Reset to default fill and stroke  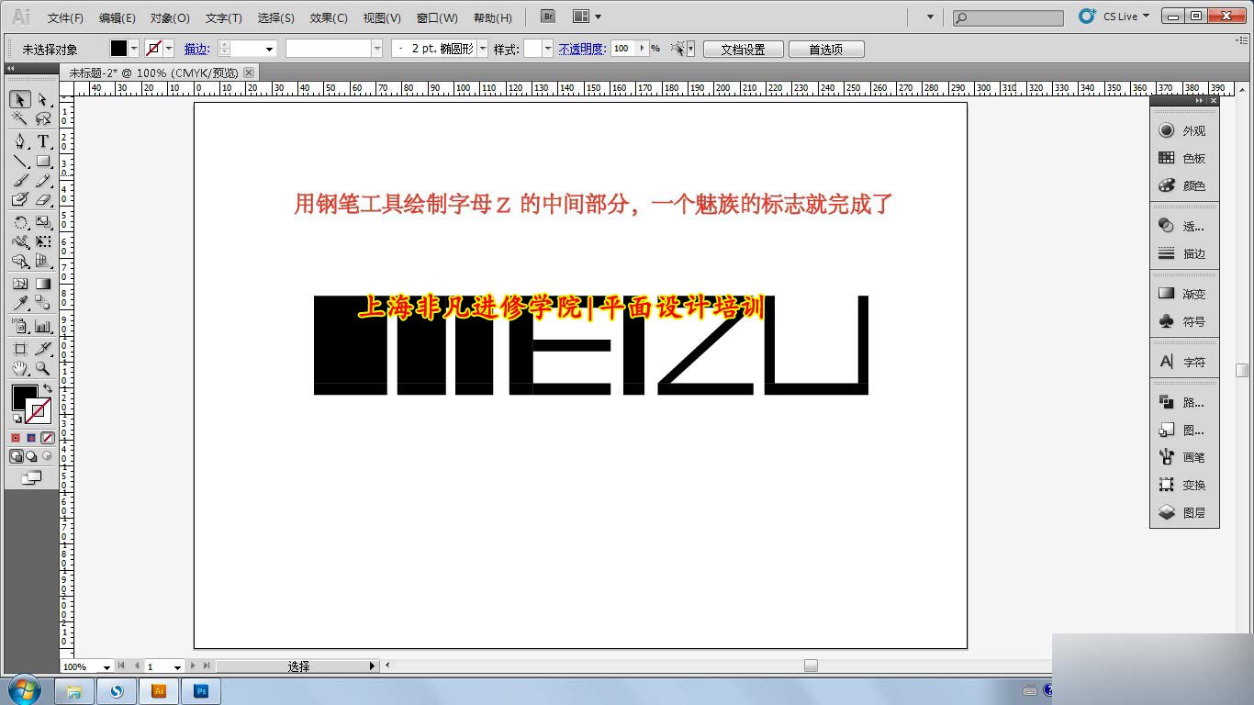17,420
